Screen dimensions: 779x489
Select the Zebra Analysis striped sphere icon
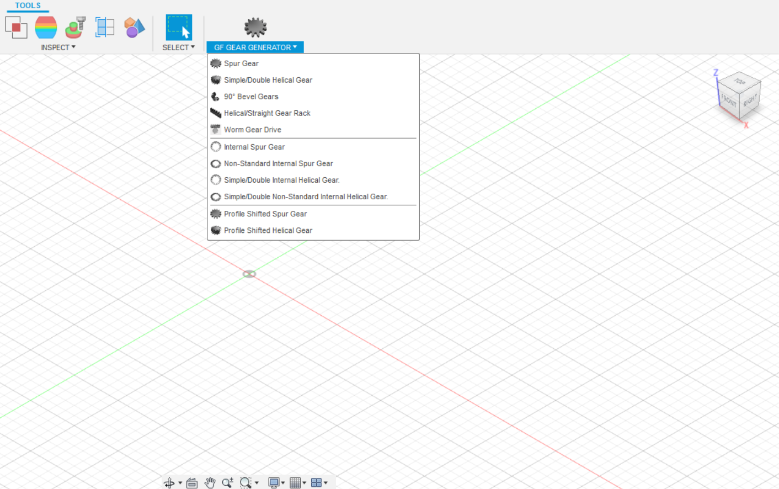46,27
